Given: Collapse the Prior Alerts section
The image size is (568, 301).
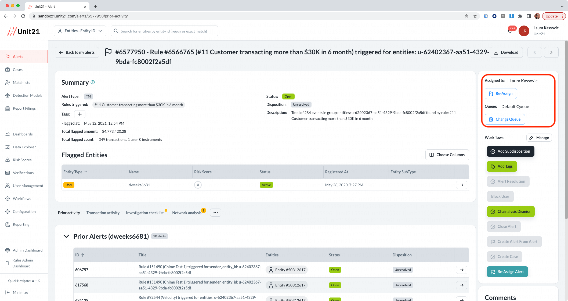Looking at the screenshot, I should tap(66, 236).
